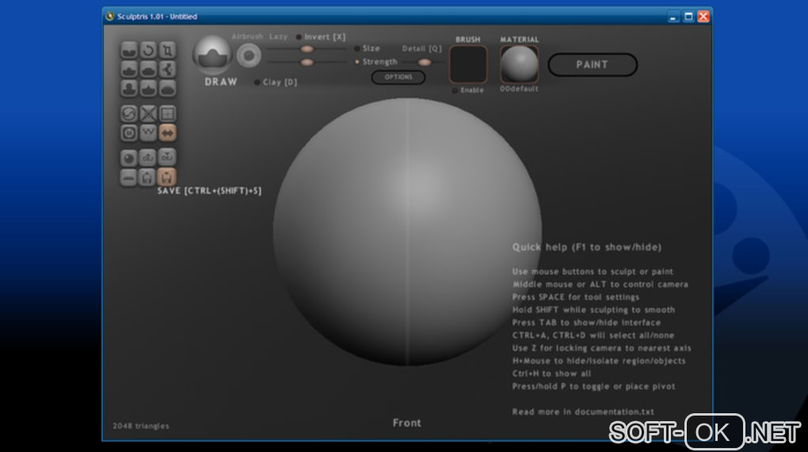Viewport: 808px width, 452px height.
Task: Toggle the Strength pressure dot
Action: coord(356,62)
